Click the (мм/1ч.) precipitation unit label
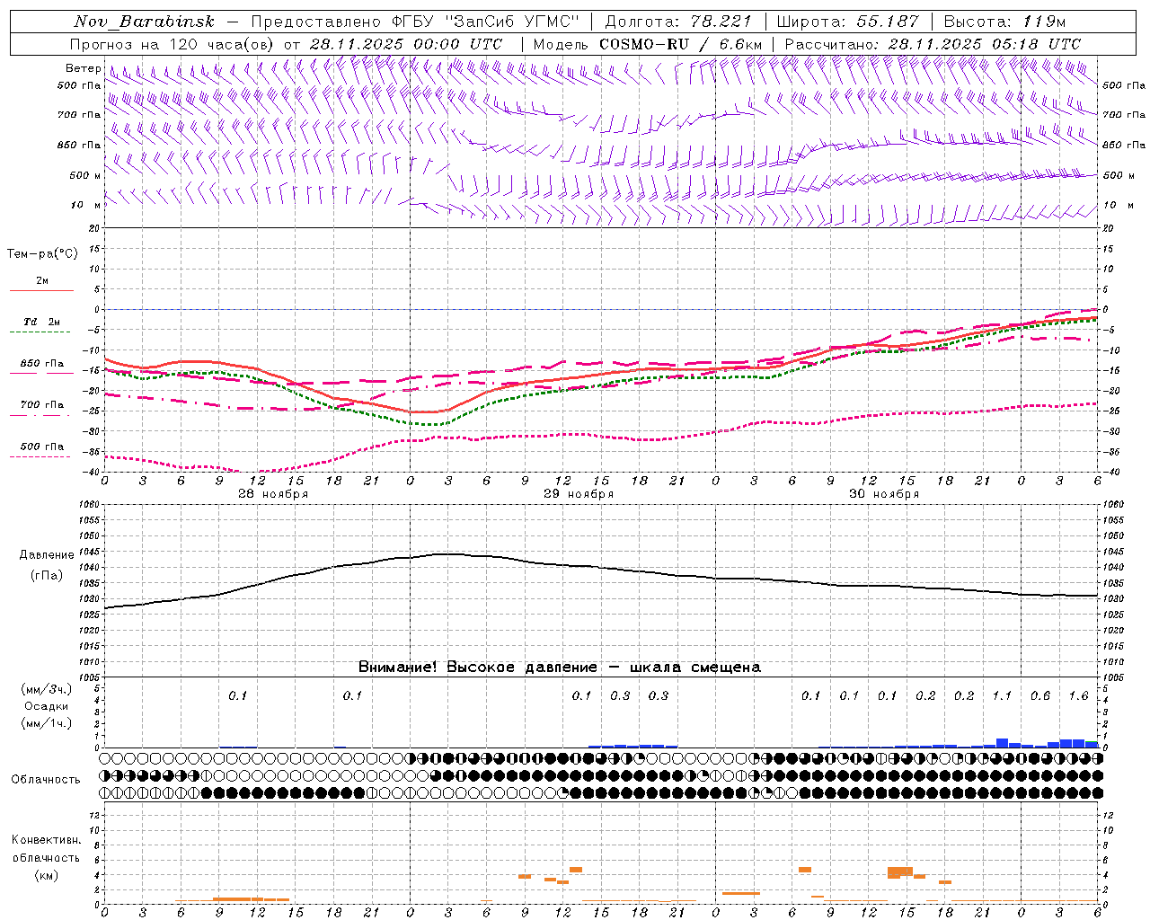Viewport: 1150px width, 920px height. 47,723
